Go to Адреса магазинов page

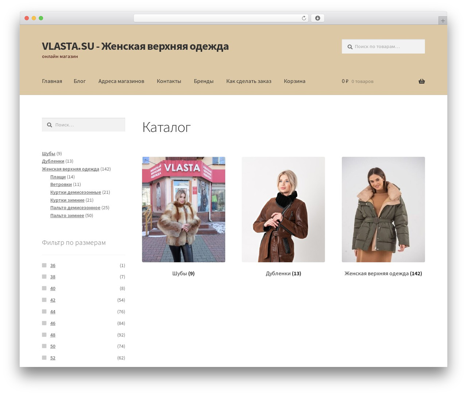(121, 81)
